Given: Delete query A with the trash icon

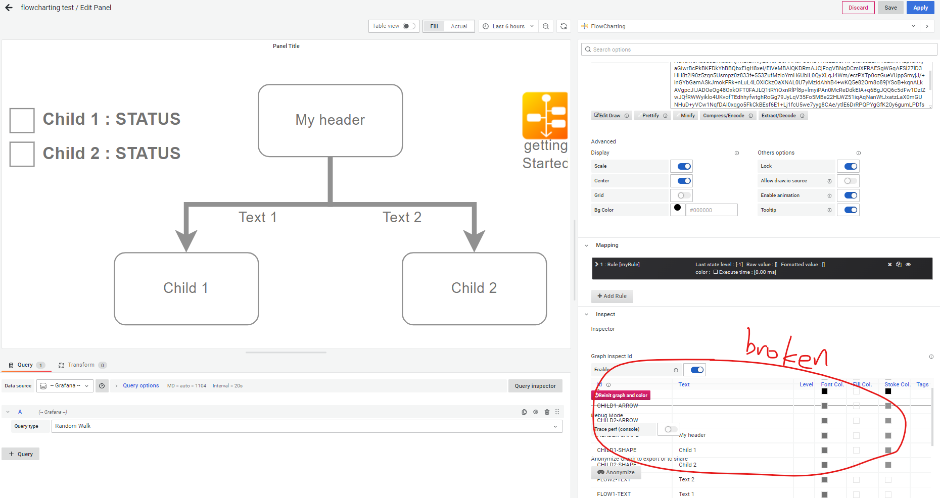Looking at the screenshot, I should point(547,412).
